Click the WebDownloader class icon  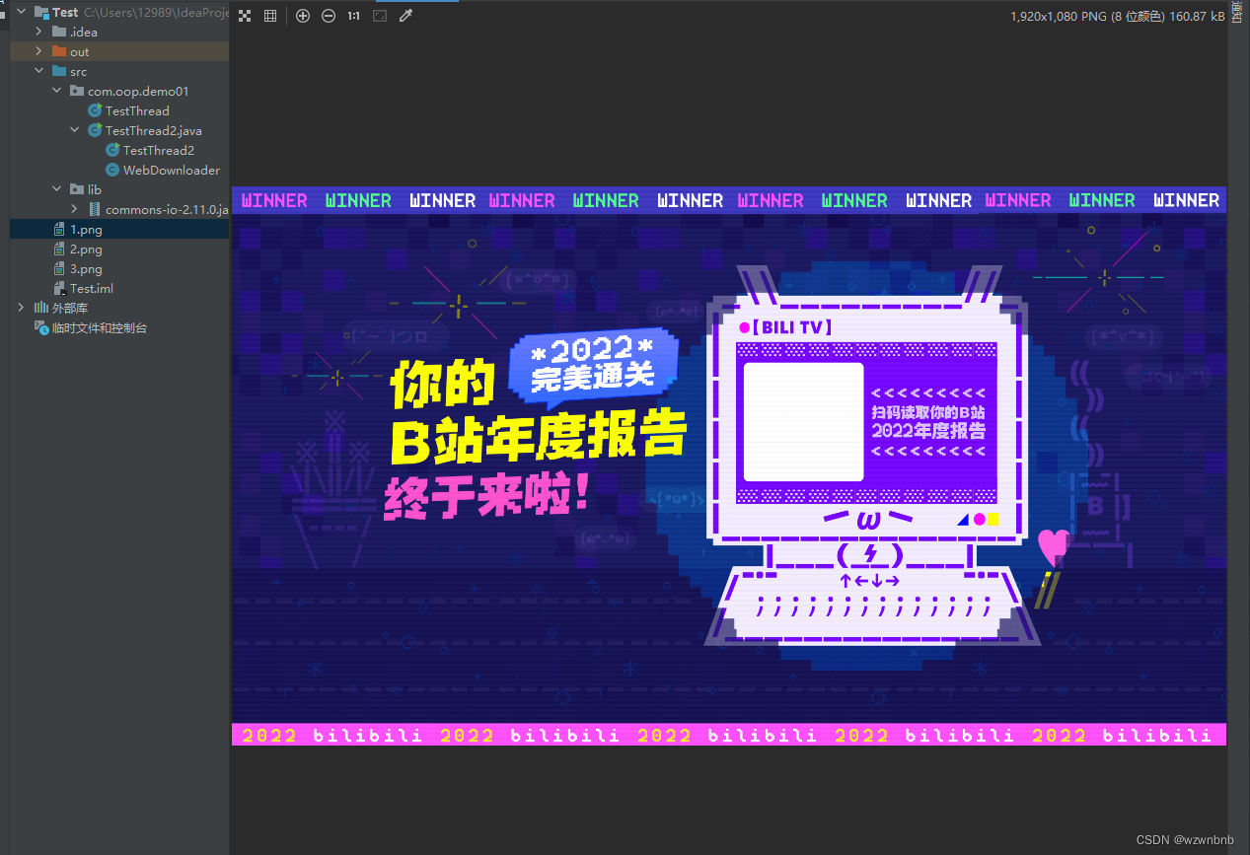[112, 170]
